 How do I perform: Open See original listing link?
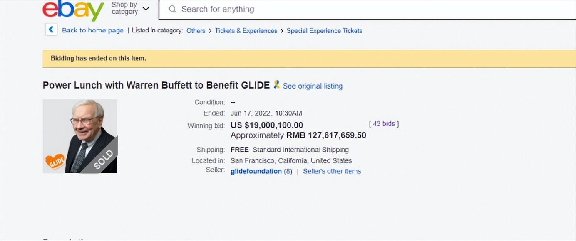click(x=313, y=86)
